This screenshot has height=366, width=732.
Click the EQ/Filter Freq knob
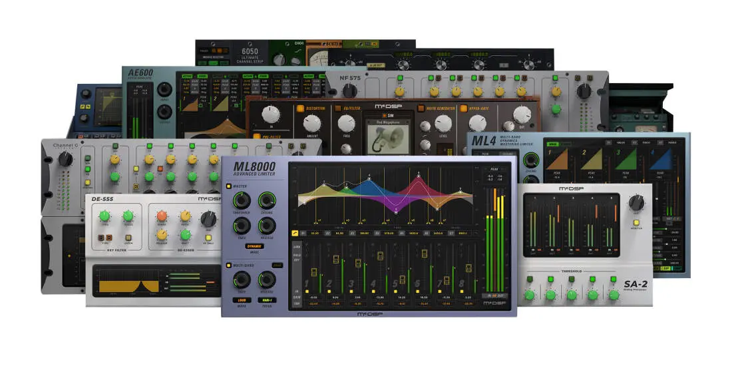point(345,123)
